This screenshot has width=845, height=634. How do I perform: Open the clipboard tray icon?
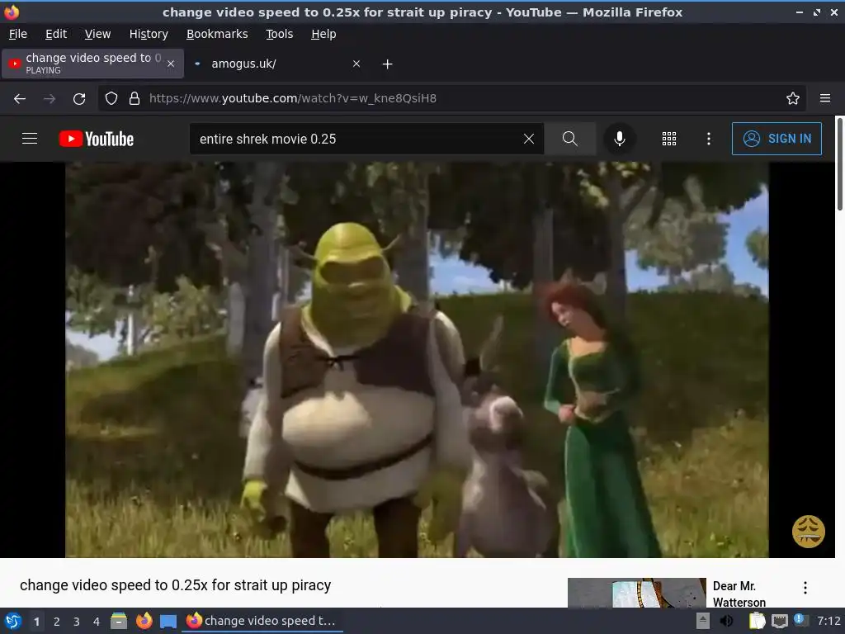point(758,621)
